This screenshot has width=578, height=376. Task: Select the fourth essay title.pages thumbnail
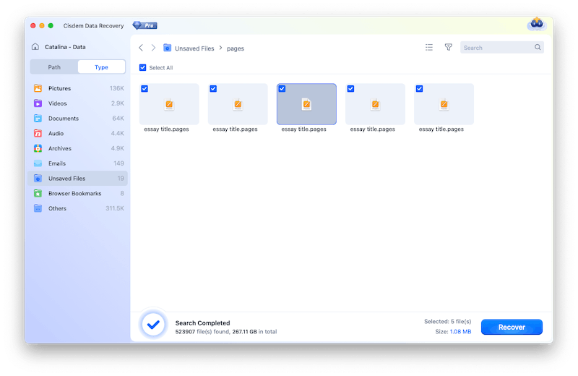(x=375, y=104)
